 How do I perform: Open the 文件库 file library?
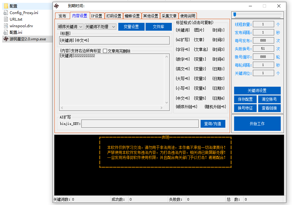pyautogui.click(x=159, y=27)
